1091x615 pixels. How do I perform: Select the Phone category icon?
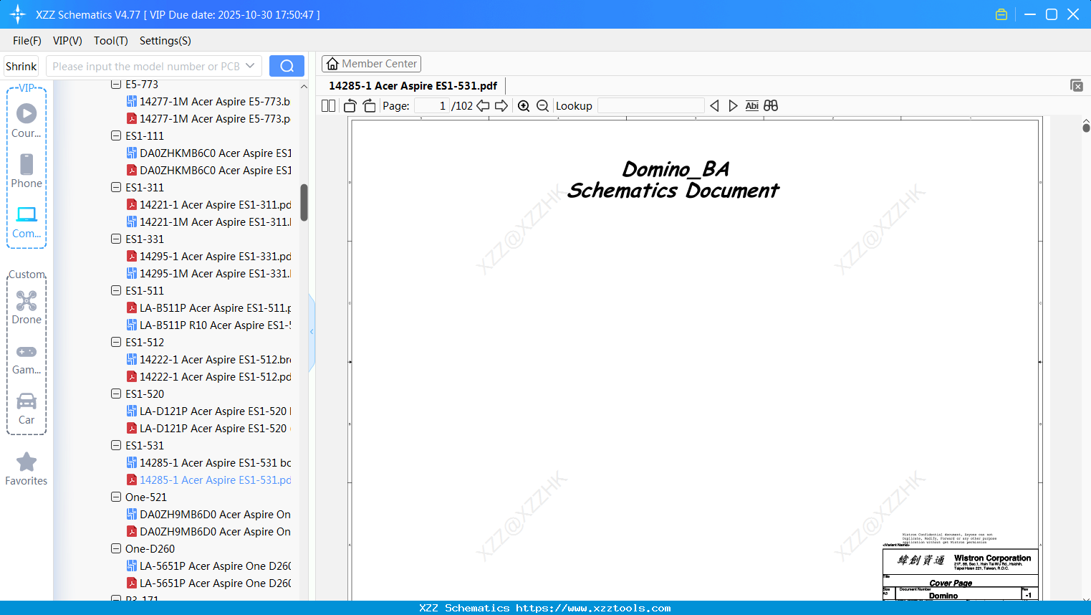point(27,171)
